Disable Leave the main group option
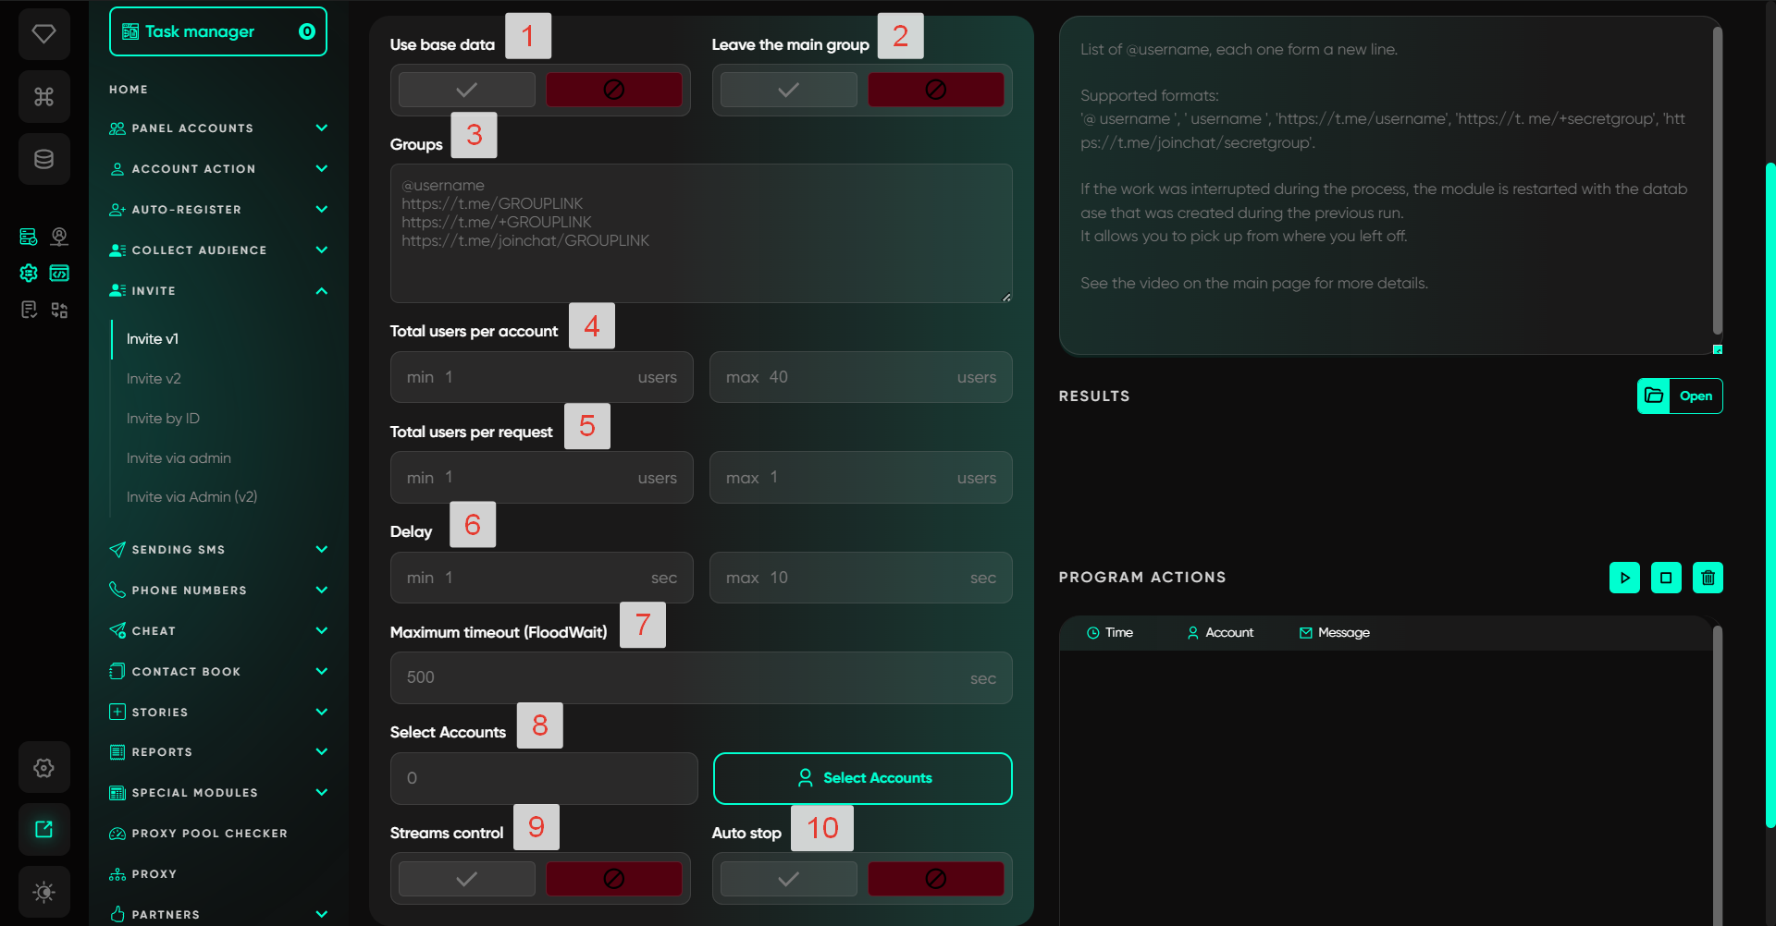 click(x=935, y=90)
